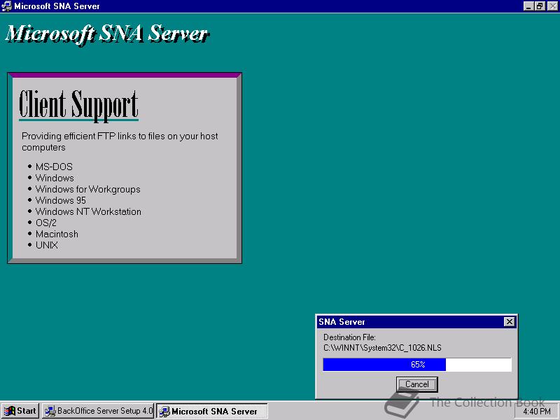Viewport: 560px width, 420px height.
Task: Click the UNIX list entry
Action: coord(47,246)
